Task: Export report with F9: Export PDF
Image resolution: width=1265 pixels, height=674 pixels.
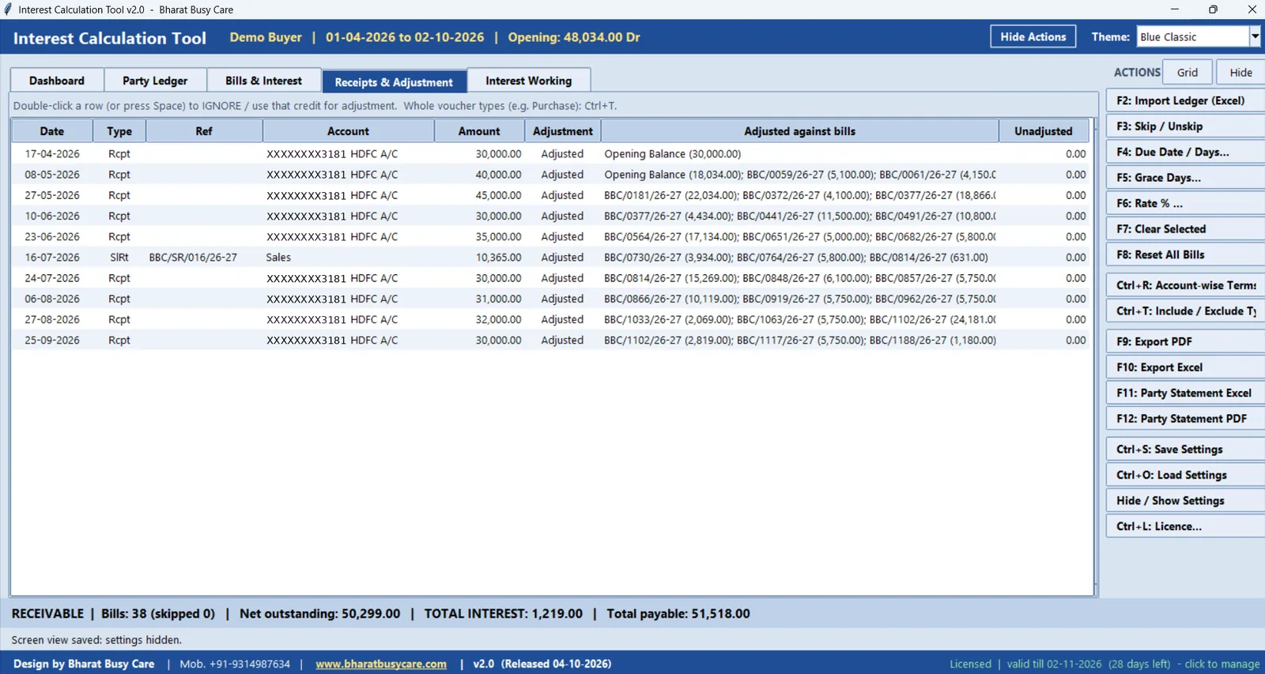Action: tap(1185, 341)
